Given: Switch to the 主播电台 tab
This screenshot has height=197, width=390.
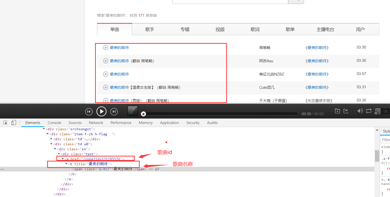Looking at the screenshot, I should [325, 29].
